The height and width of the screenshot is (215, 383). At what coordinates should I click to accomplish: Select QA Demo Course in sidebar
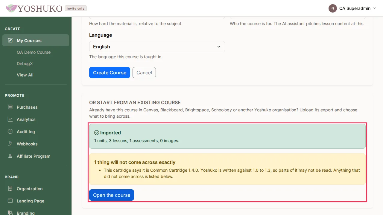point(34,52)
